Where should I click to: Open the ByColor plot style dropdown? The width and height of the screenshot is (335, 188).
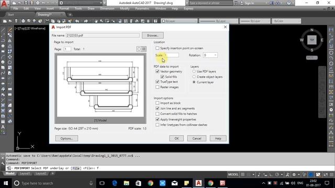pyautogui.click(x=286, y=21)
